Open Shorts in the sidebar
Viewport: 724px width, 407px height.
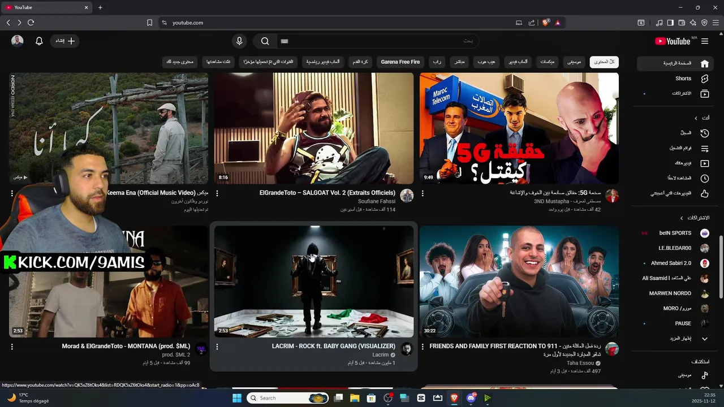point(674,79)
